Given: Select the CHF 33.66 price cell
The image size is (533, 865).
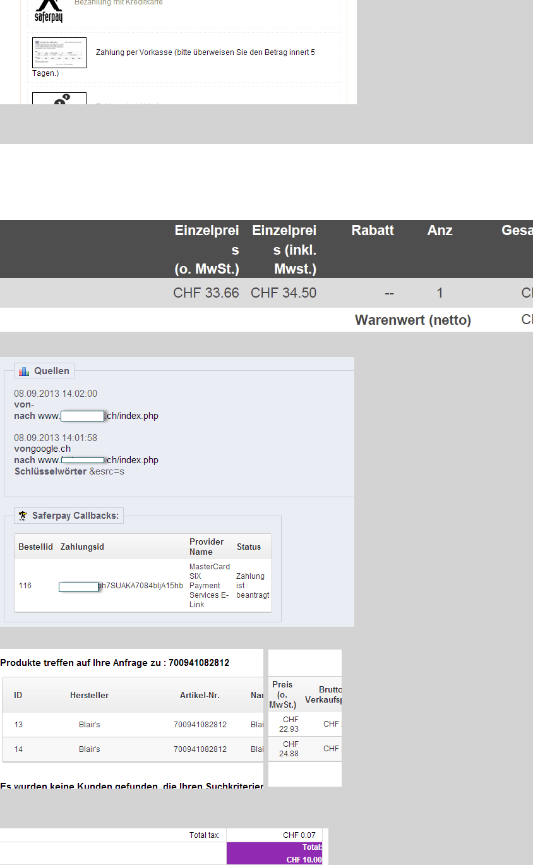Looking at the screenshot, I should pos(206,293).
